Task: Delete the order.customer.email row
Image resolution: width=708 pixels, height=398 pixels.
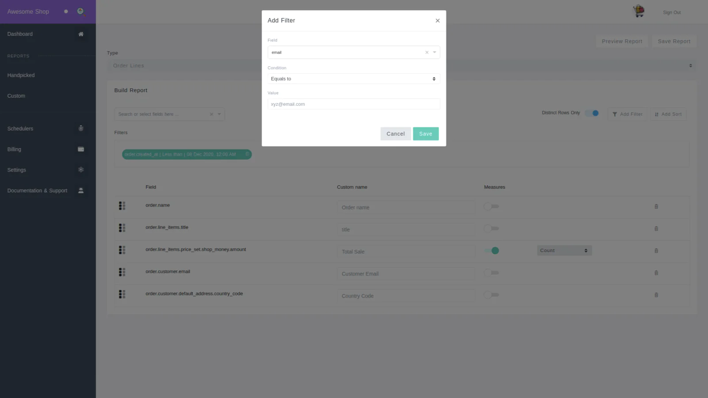Action: coord(656,273)
